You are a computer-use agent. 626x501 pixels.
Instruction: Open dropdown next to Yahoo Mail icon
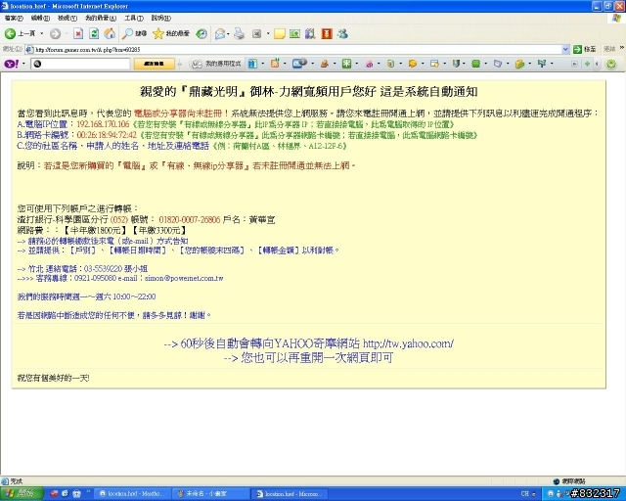tap(312, 64)
